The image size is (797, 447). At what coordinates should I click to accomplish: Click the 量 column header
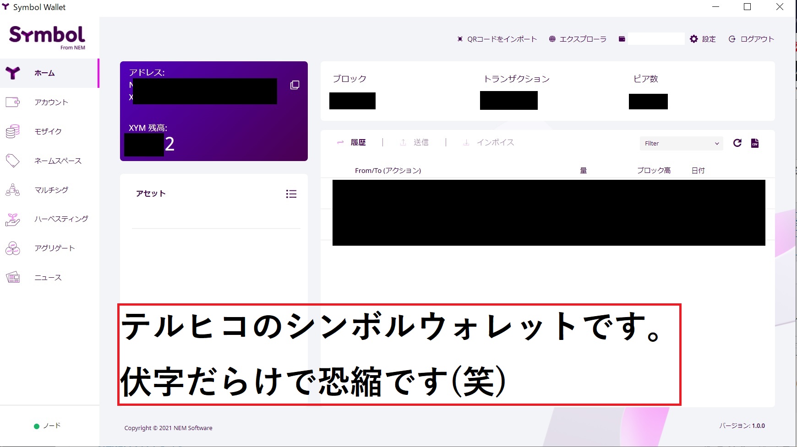point(584,171)
